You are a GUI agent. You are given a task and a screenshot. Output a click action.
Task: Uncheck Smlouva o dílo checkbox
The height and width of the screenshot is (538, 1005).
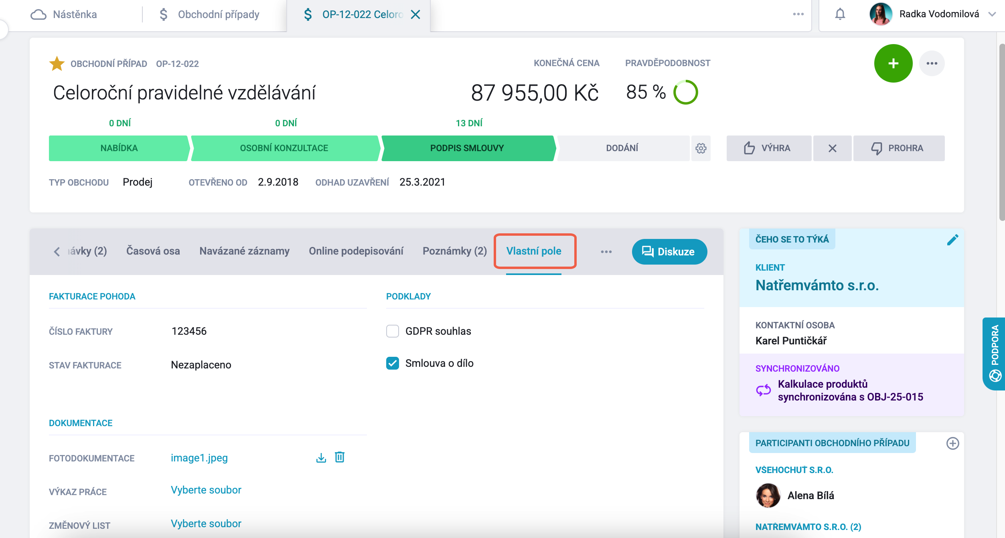392,363
